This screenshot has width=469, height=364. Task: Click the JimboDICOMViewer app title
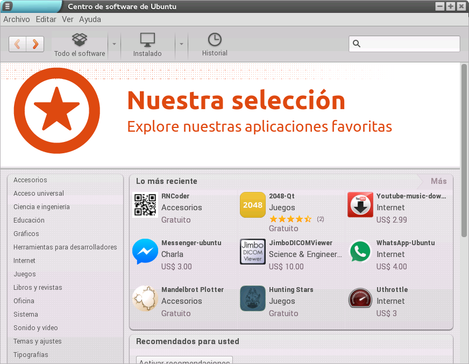[x=301, y=243]
